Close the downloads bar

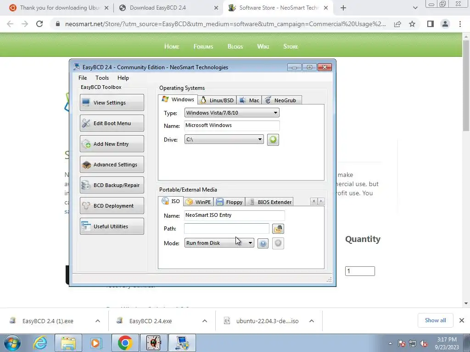click(462, 320)
